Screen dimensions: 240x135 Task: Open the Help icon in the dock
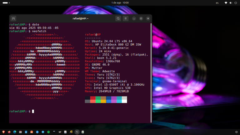(x=37, y=132)
